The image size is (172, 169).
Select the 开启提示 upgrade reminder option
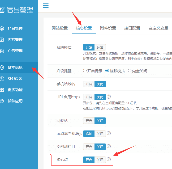point(85,71)
